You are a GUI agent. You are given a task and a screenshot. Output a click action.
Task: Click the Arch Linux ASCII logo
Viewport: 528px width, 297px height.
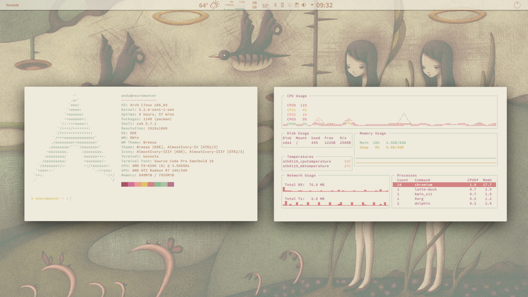pos(74,138)
